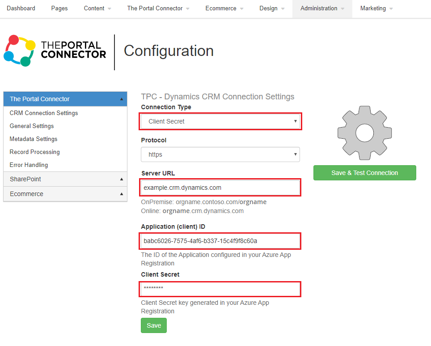Viewport: 431px width, 346px height.
Task: Focus the Server URL input field
Action: pyautogui.click(x=220, y=188)
